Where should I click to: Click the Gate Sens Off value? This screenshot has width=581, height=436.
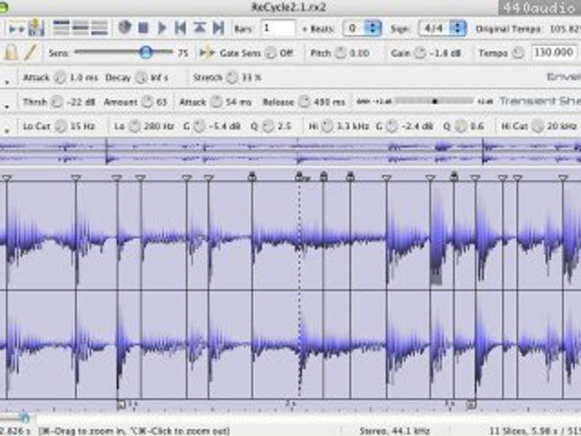tap(286, 53)
